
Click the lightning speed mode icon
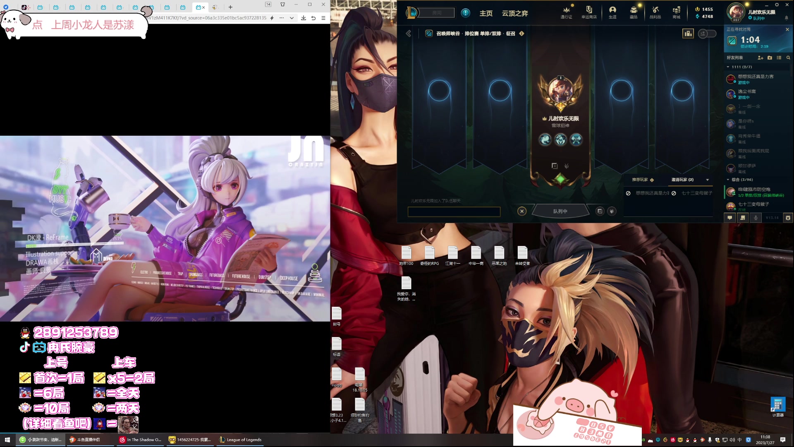tap(272, 18)
